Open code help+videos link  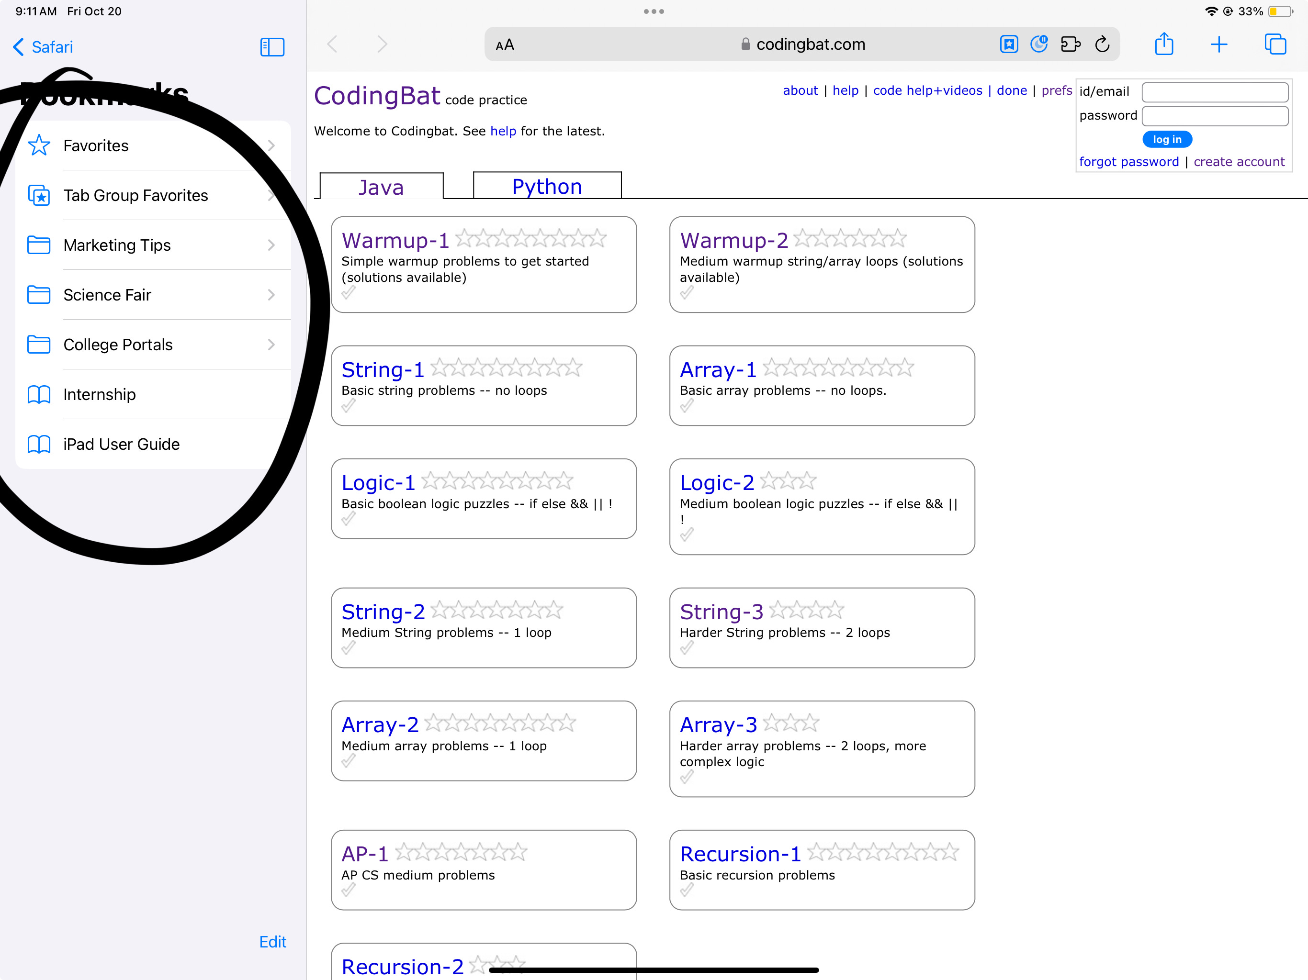[927, 90]
